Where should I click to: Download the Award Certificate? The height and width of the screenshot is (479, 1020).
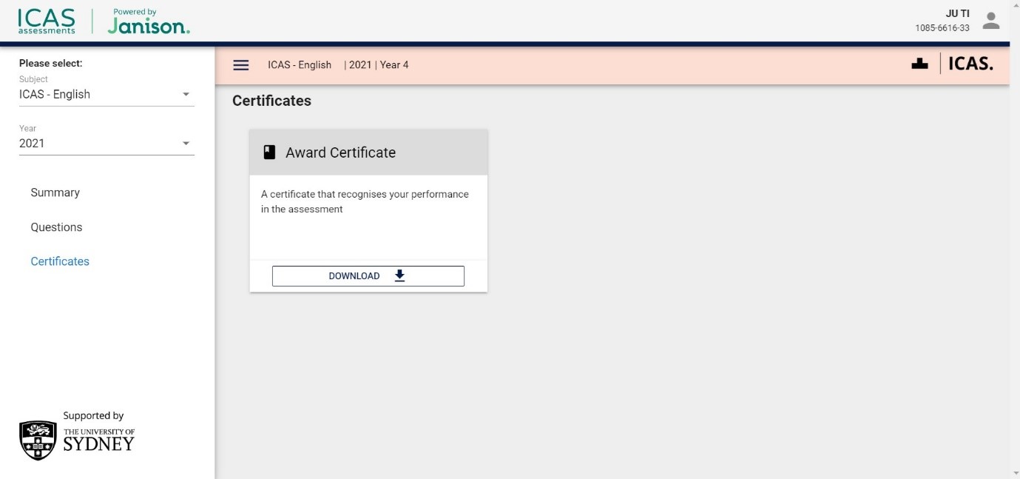coord(368,276)
